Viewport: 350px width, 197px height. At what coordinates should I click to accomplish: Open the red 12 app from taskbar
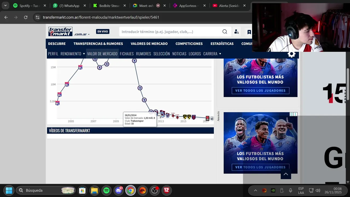click(167, 190)
